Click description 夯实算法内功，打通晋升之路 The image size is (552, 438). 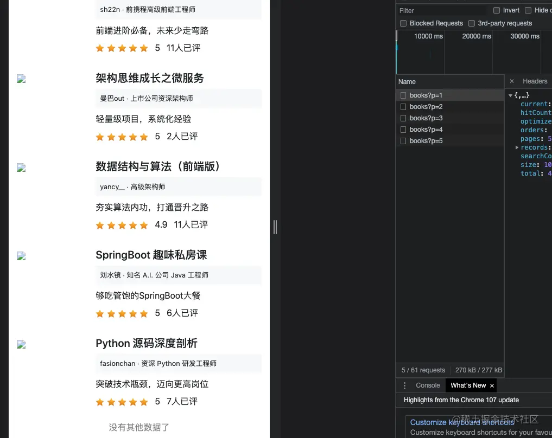(x=152, y=208)
